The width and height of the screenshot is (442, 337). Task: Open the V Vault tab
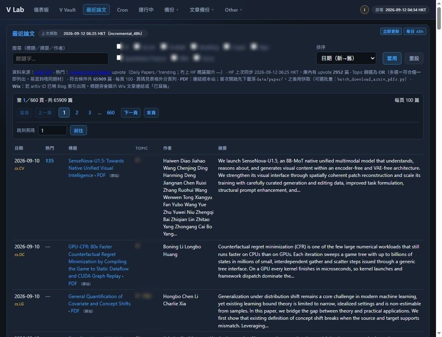67,10
